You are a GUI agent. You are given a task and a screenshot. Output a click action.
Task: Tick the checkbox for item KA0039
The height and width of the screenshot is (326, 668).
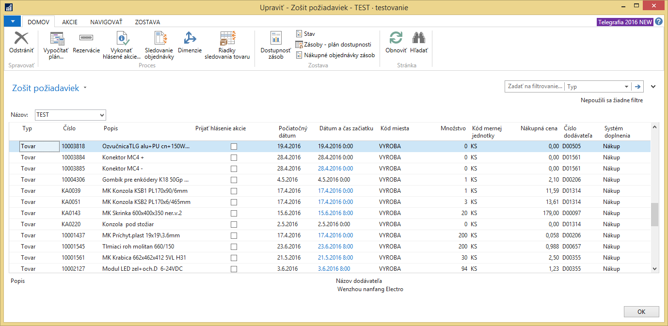234,191
